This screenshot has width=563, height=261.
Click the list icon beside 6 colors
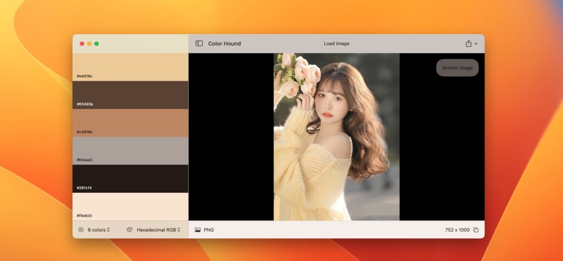pos(81,230)
